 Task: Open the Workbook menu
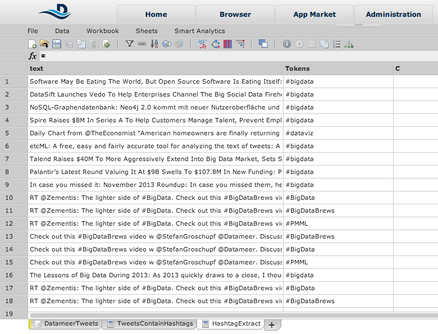point(103,31)
